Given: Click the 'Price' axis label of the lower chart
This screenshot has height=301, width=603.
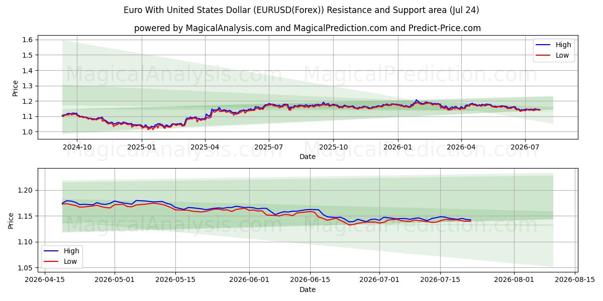Looking at the screenshot, I should (x=11, y=220).
